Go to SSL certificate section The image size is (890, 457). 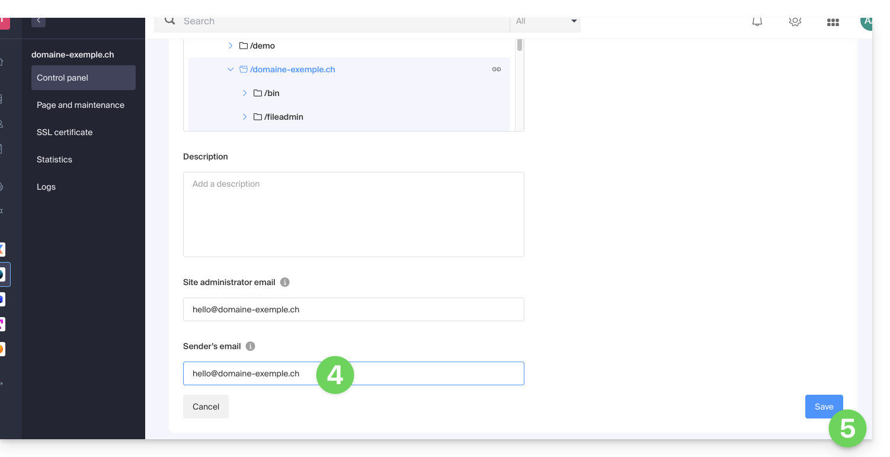coord(65,132)
